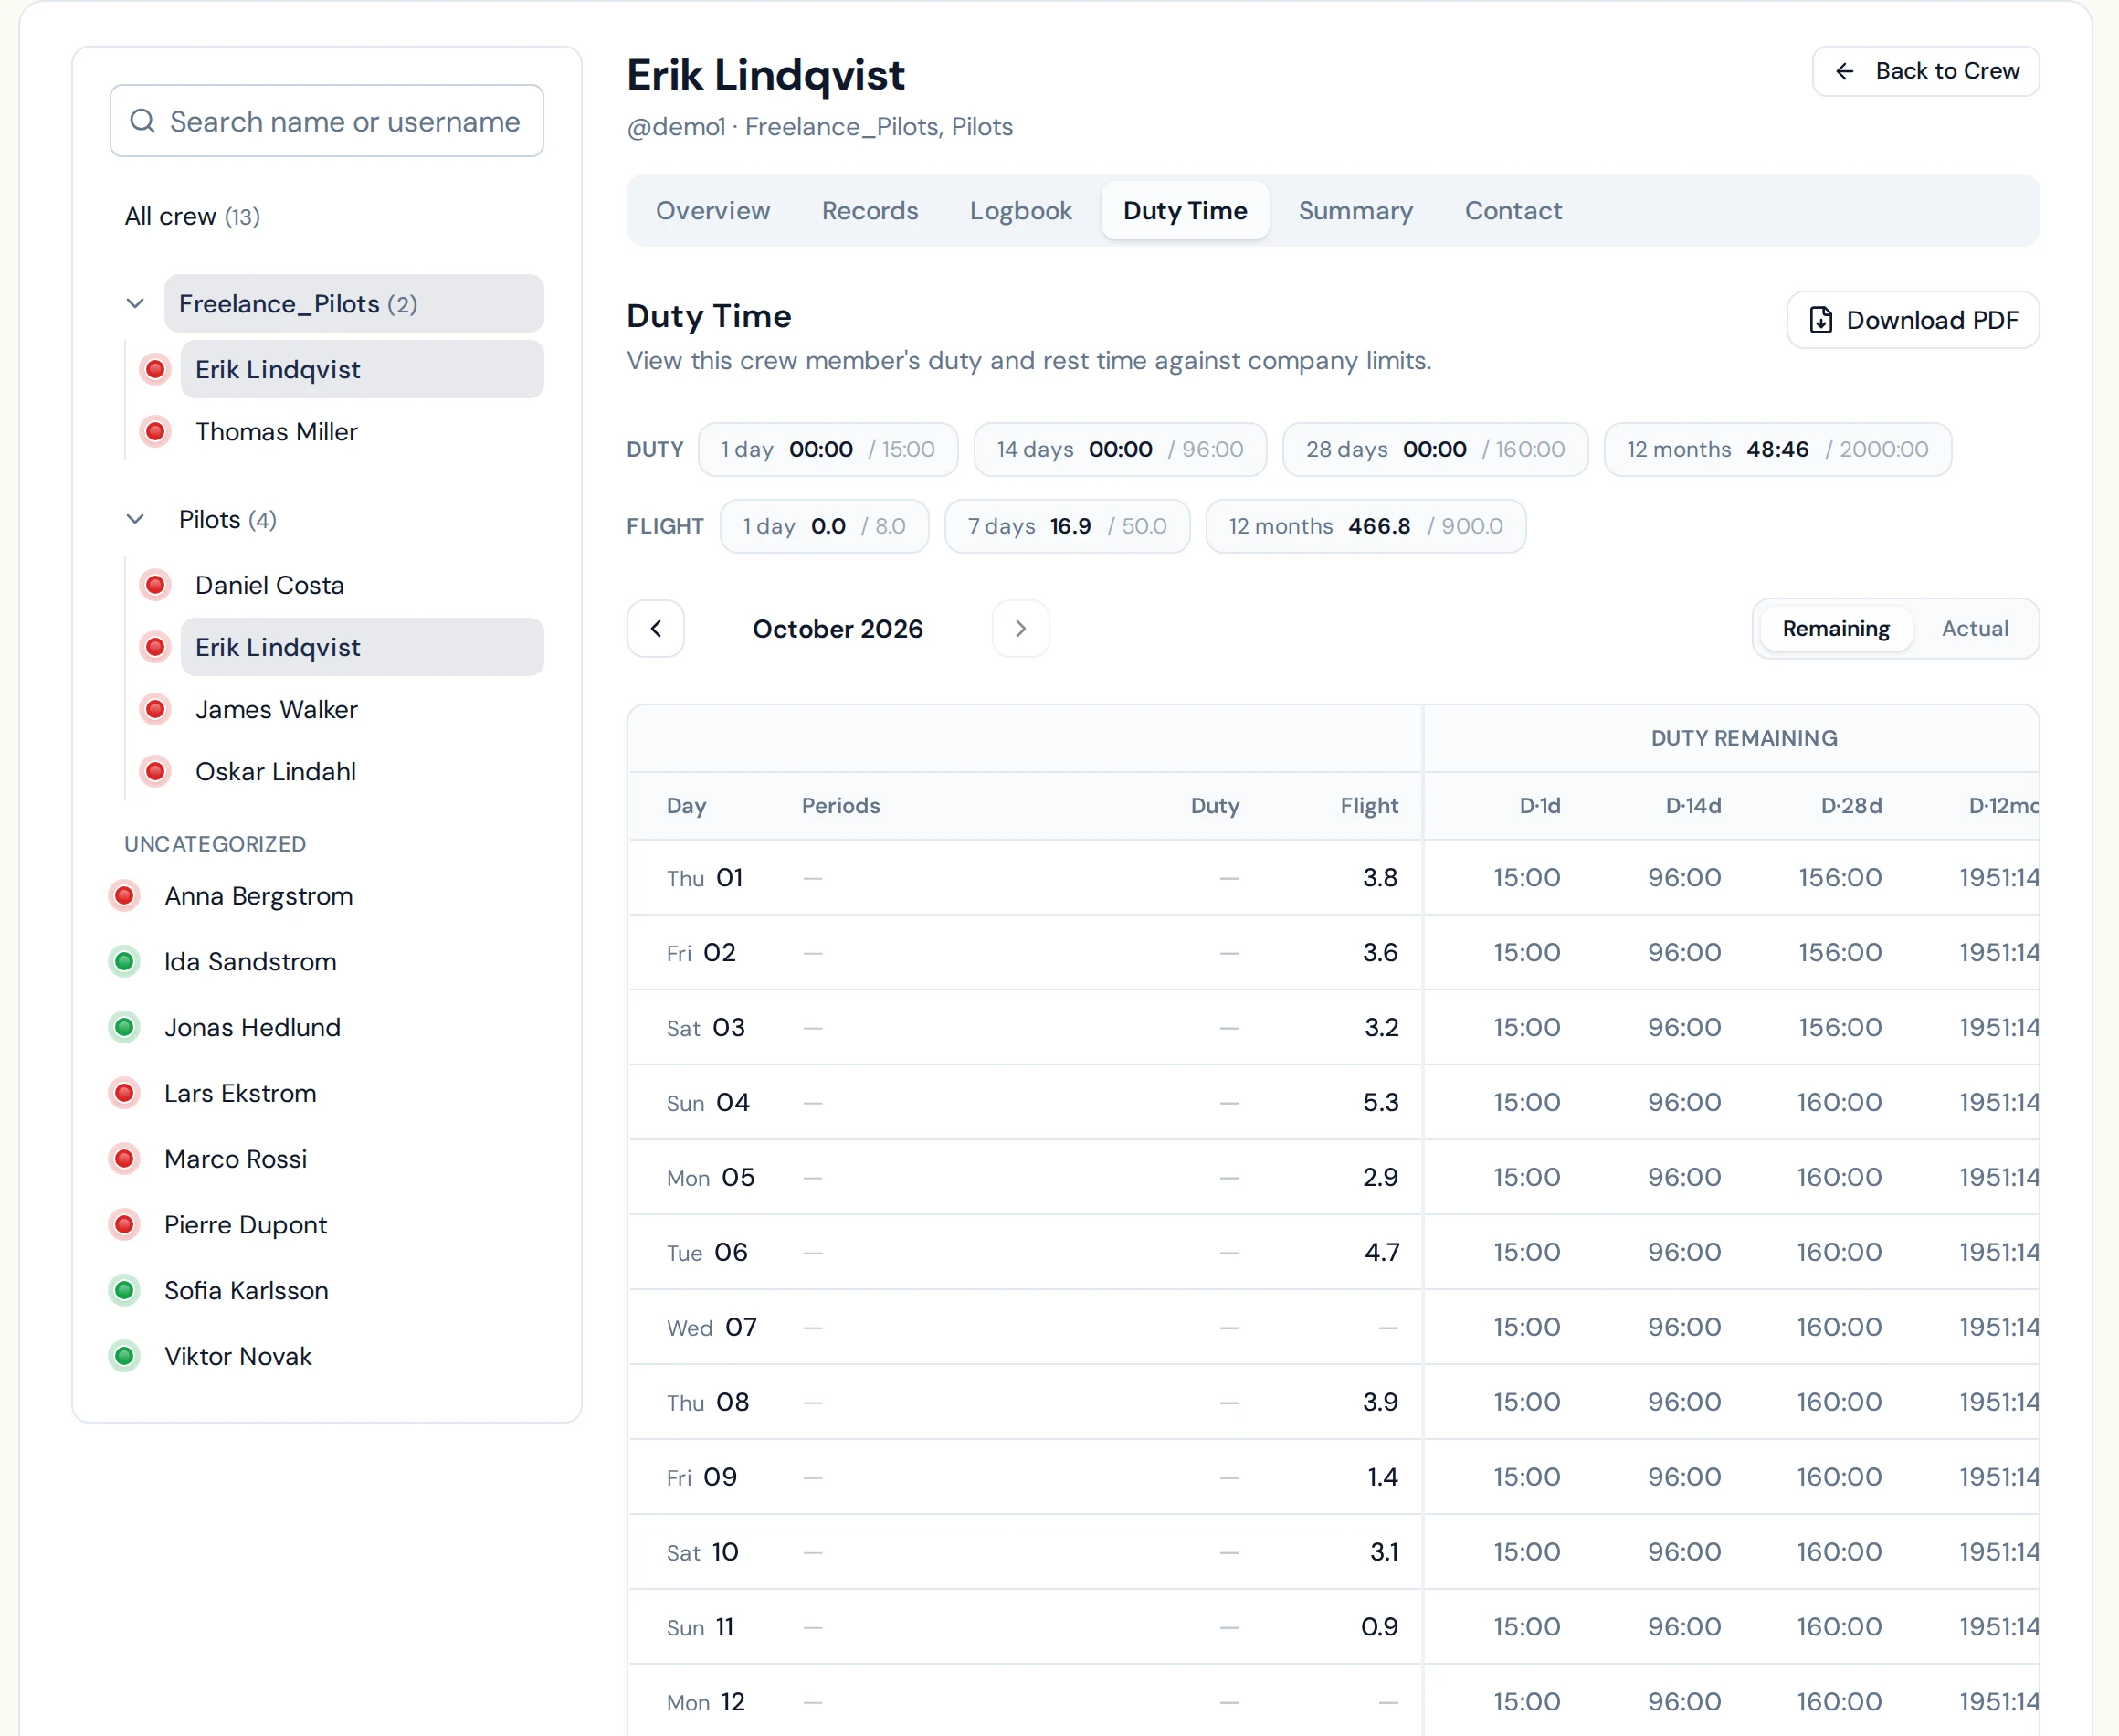Select Pierre Dupont in crew list
The image size is (2119, 1736).
click(x=245, y=1225)
